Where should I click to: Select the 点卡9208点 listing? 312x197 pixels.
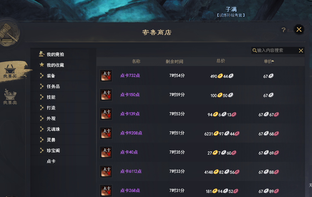point(201,133)
